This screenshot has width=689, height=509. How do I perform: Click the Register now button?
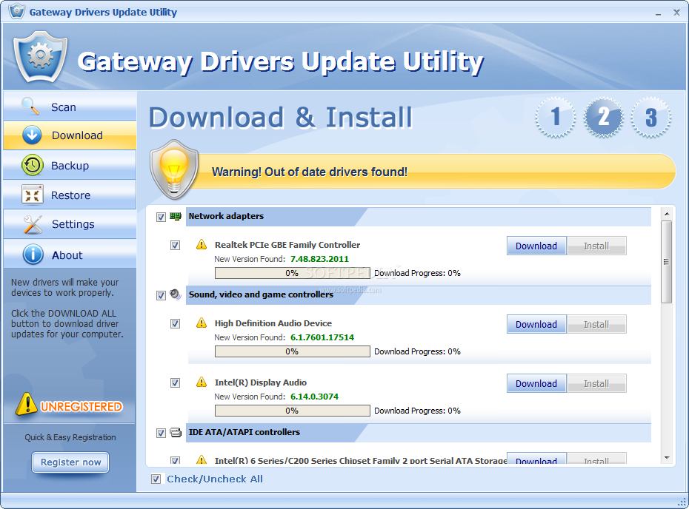[x=70, y=462]
